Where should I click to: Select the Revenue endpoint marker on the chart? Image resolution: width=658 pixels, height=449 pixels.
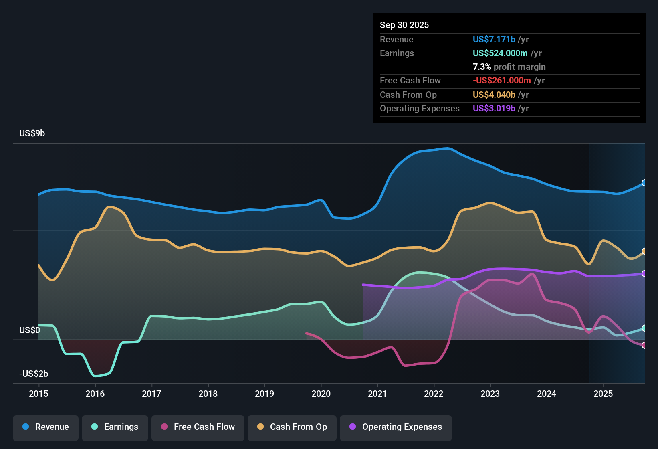644,183
